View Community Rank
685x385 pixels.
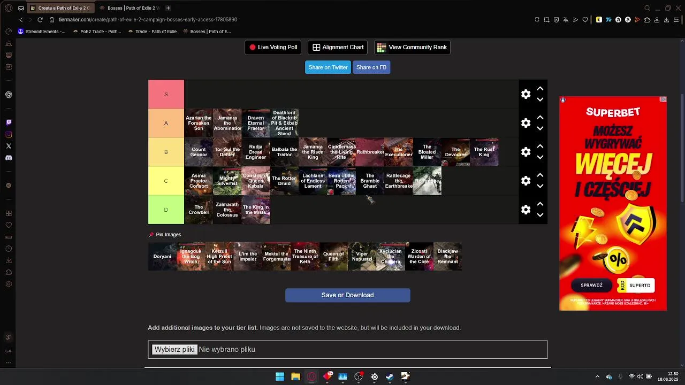(x=412, y=47)
